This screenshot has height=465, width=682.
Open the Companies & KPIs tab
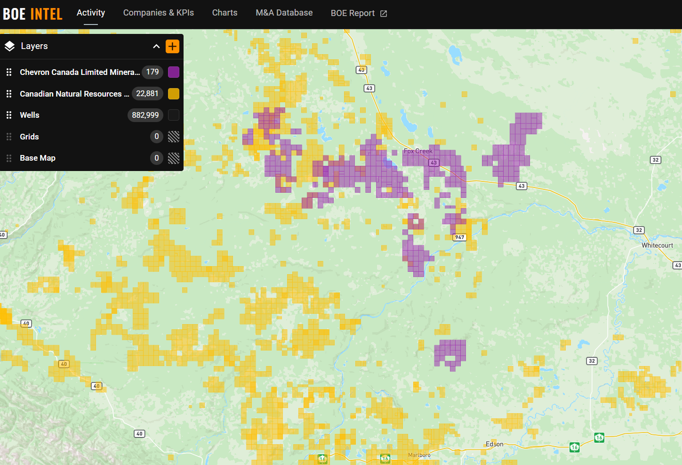(159, 13)
